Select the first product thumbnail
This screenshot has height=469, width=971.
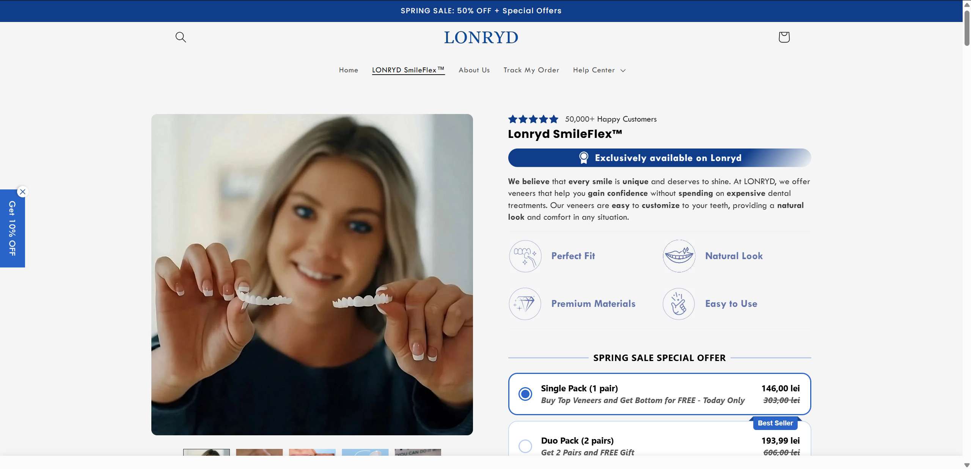coord(206,452)
